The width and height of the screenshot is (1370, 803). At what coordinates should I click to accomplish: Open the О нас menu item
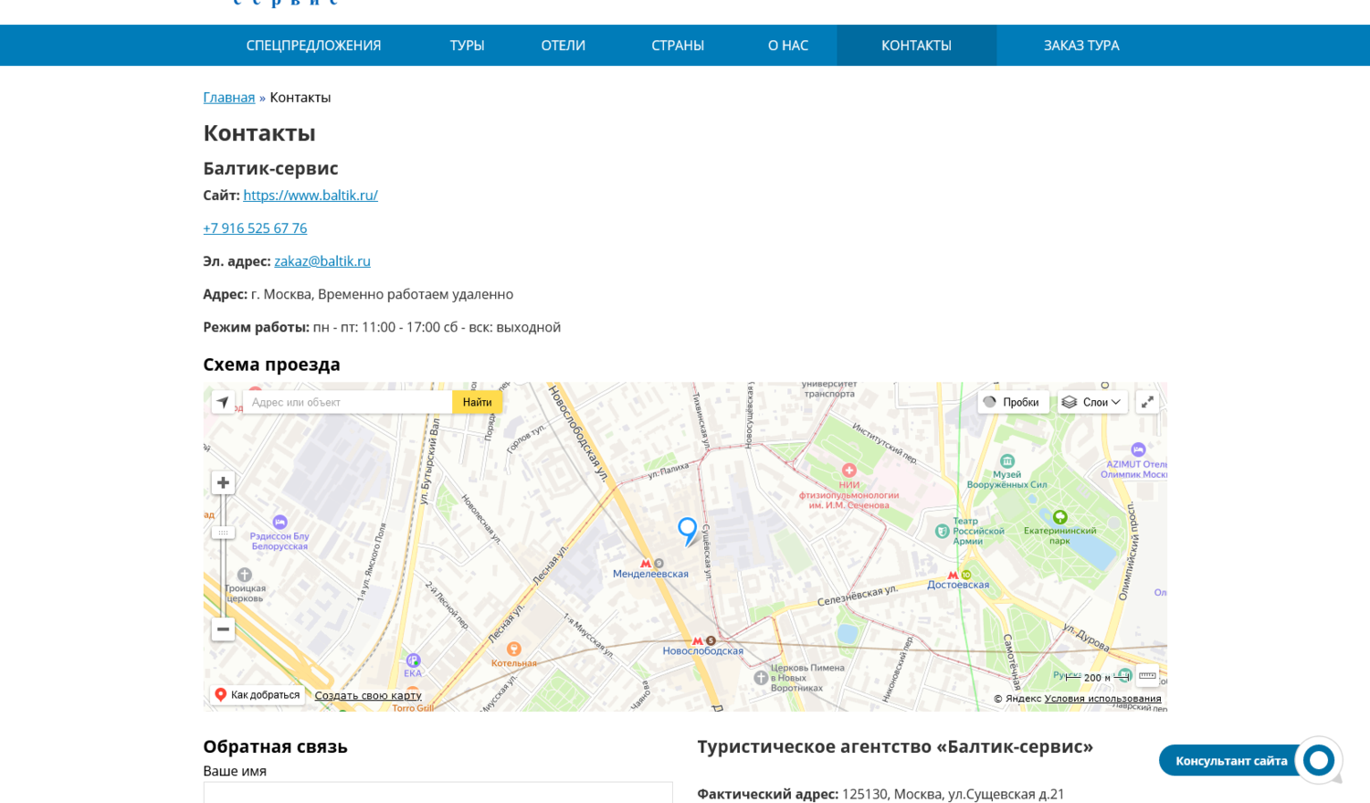pyautogui.click(x=788, y=46)
